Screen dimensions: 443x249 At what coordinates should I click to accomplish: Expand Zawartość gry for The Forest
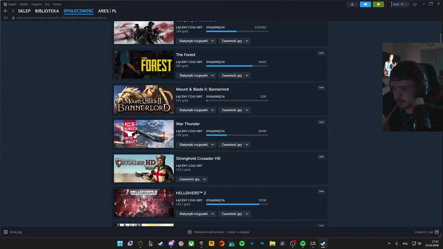(234, 75)
